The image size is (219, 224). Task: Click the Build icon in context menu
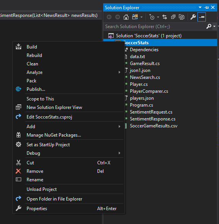(19, 47)
